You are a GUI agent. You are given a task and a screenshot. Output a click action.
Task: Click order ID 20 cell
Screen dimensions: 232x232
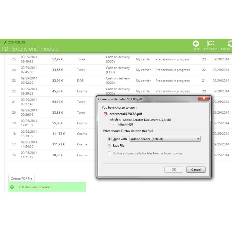point(14,112)
